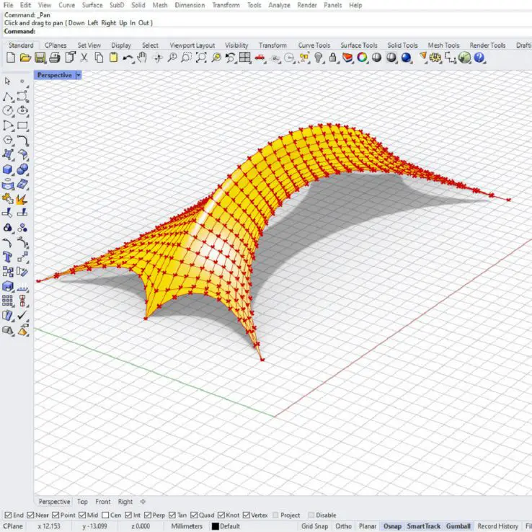
Task: Disable the End osnap checkbox
Action: [8, 515]
